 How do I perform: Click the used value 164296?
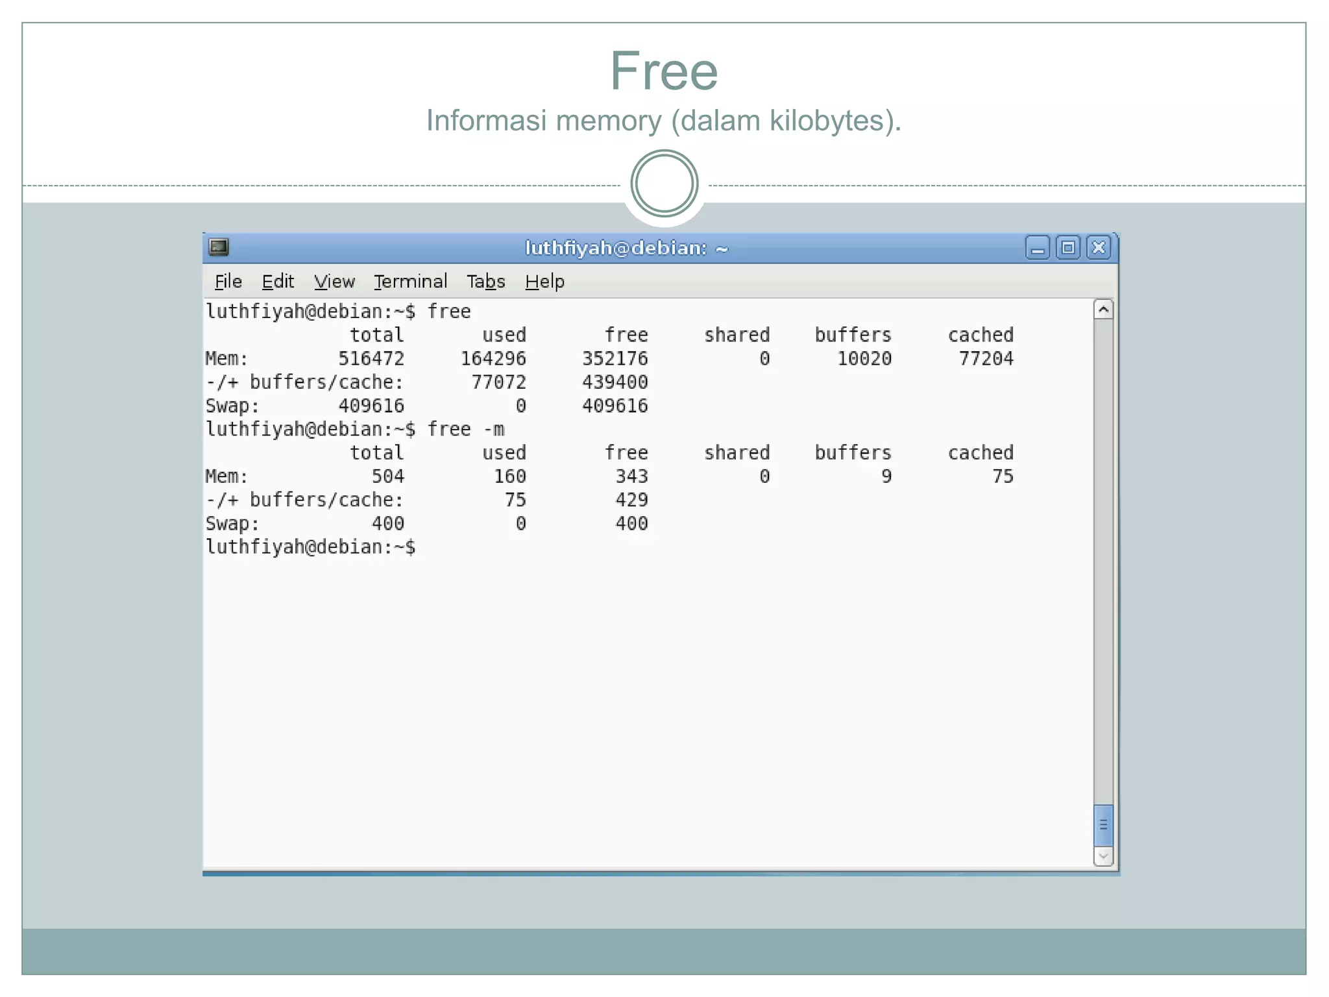coord(493,358)
